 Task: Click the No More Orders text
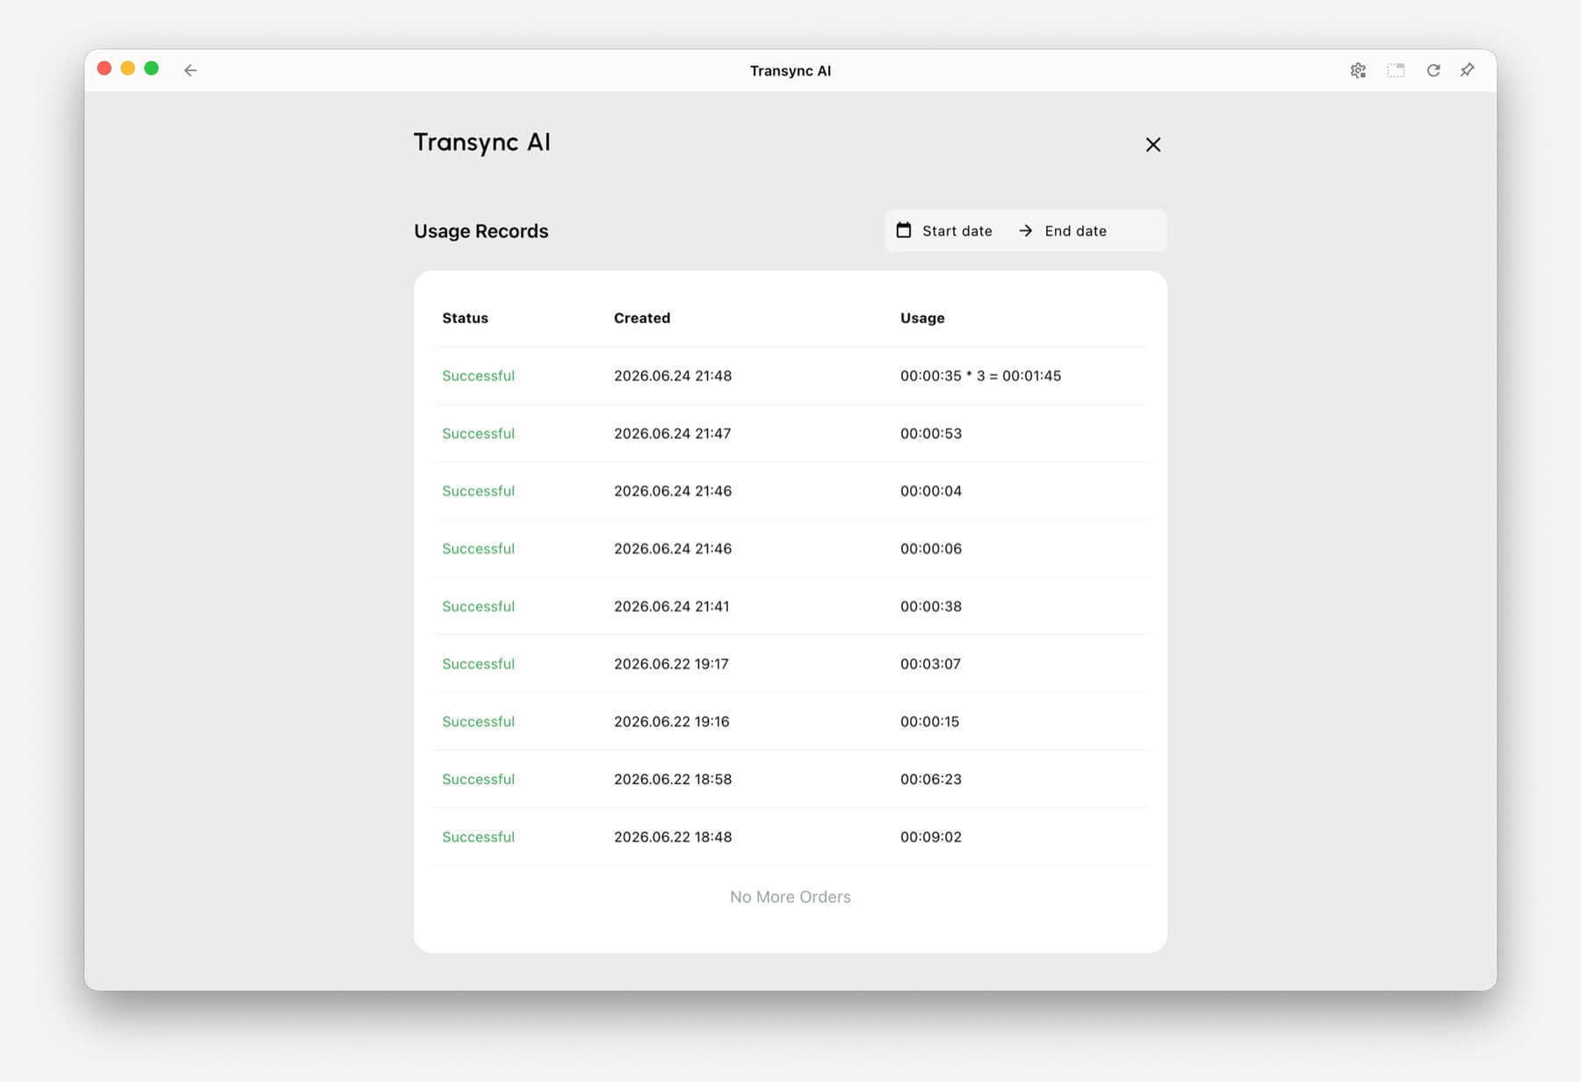790,897
